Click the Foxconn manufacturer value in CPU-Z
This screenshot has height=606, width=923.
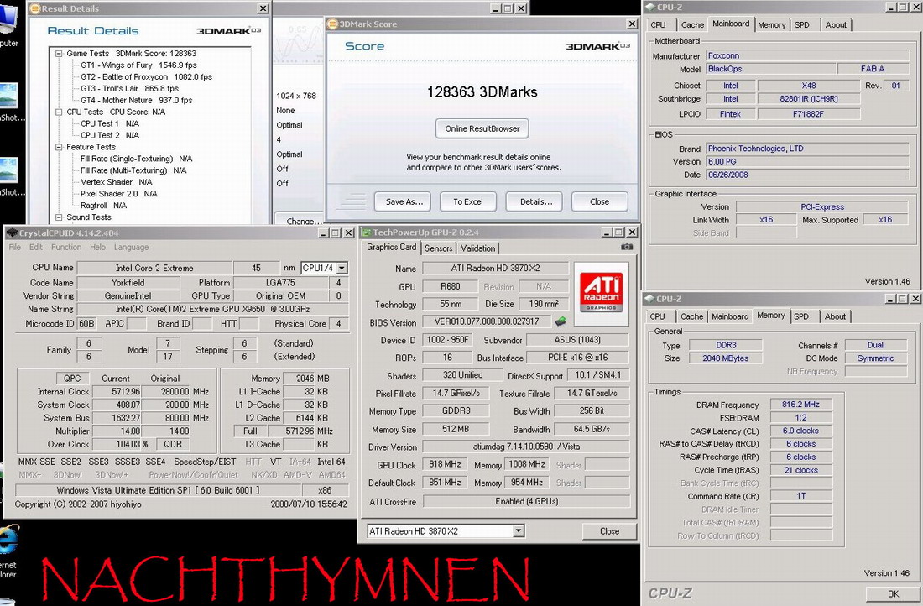[x=807, y=55]
